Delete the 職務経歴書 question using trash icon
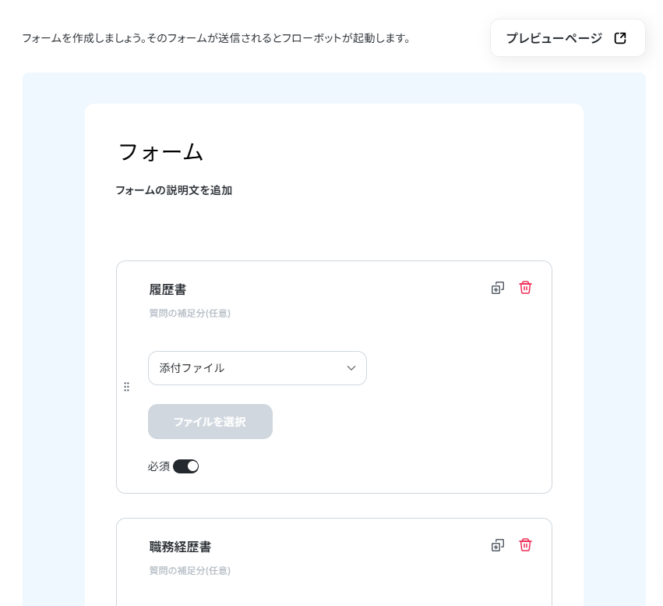 [525, 544]
